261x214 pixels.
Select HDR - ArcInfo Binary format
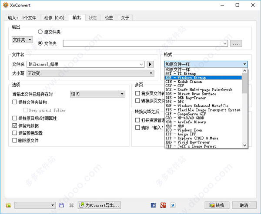(x=203, y=122)
